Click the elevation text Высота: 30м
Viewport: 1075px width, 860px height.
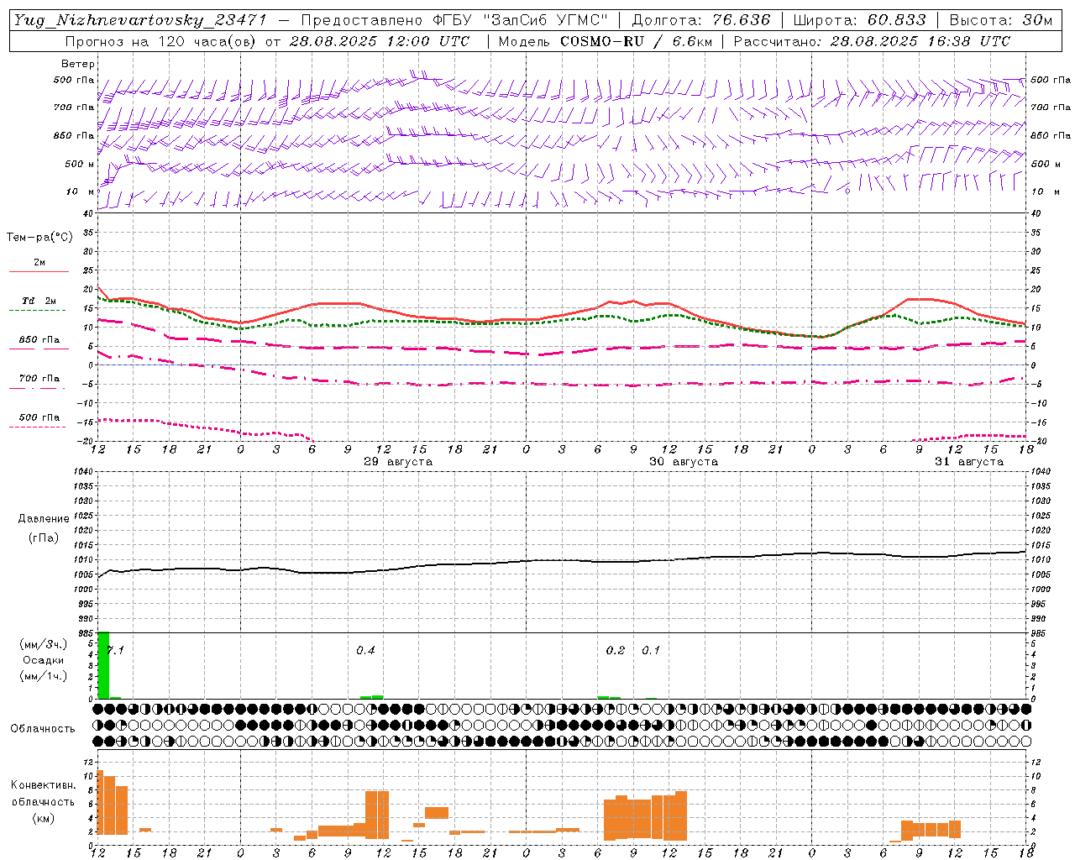point(1000,20)
